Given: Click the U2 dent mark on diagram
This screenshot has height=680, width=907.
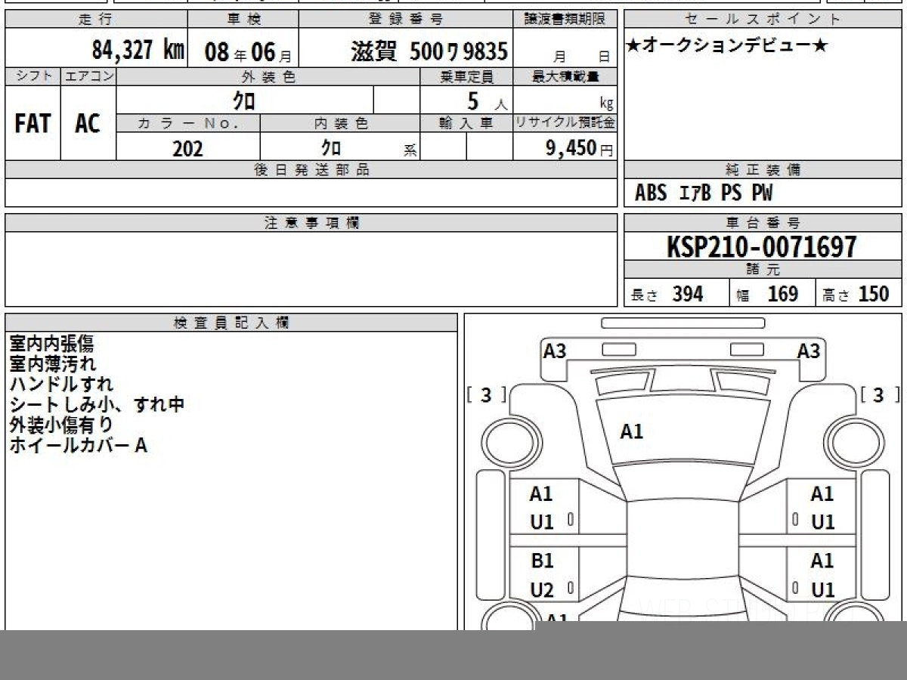Looking at the screenshot, I should click(542, 590).
